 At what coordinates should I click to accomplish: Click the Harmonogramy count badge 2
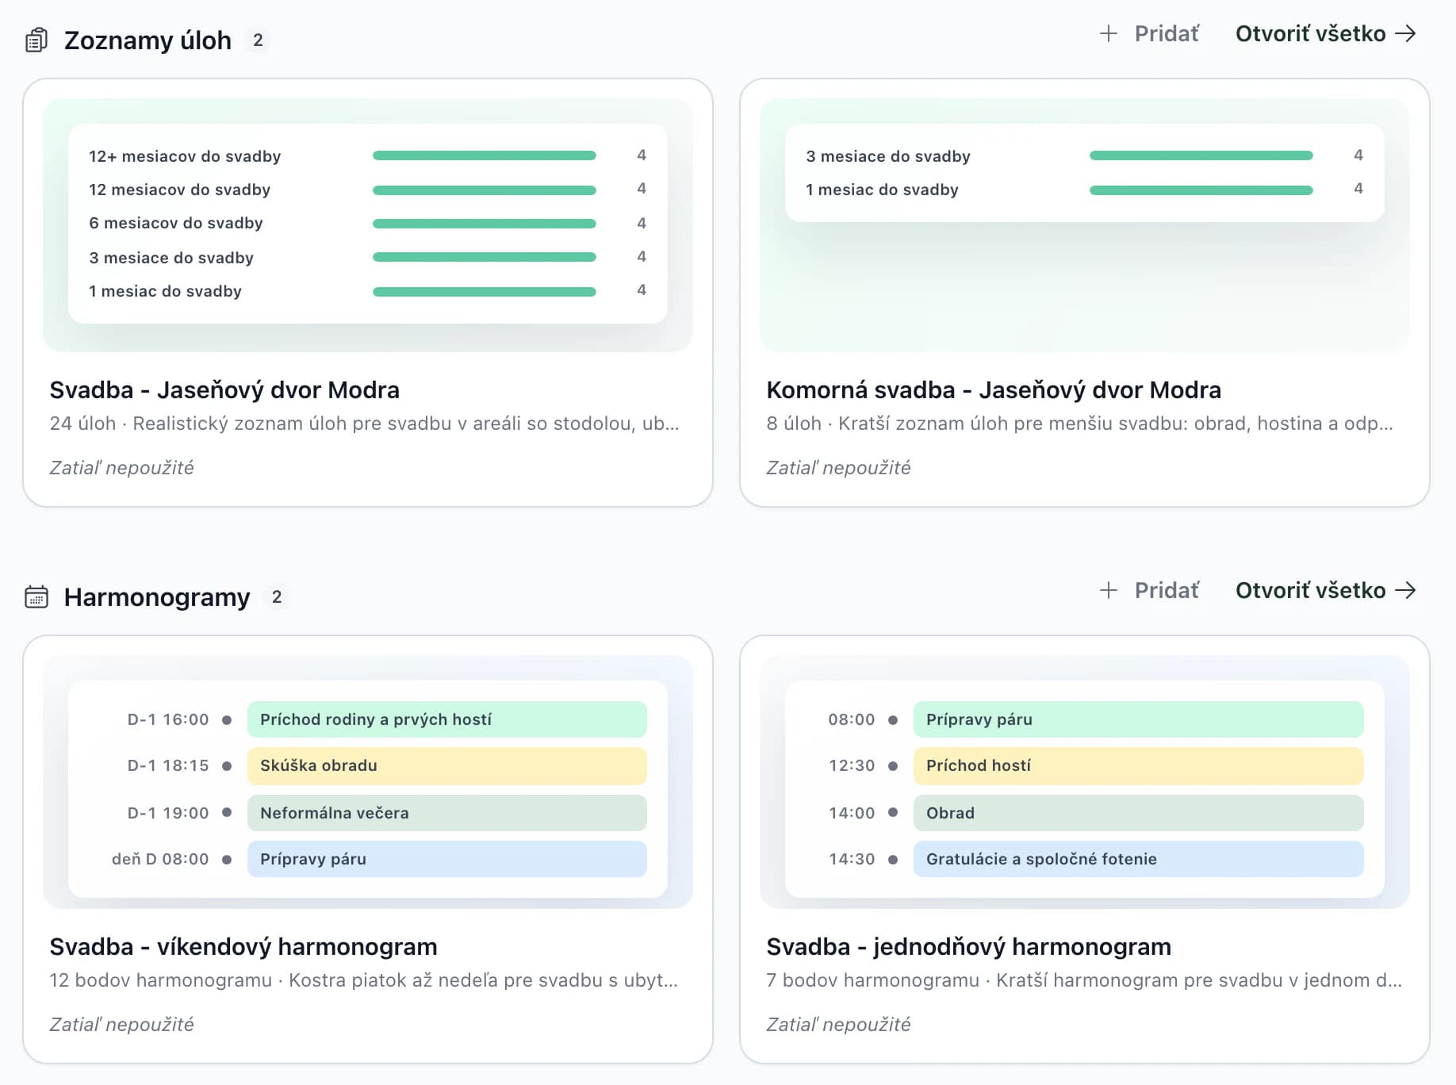pos(277,596)
